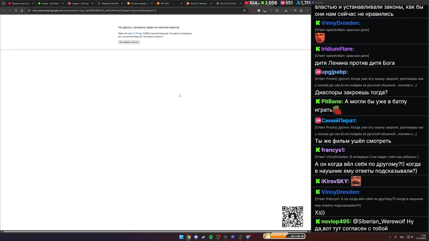Click the Meme Party progress widget
This screenshot has width=429, height=241.
284,236
